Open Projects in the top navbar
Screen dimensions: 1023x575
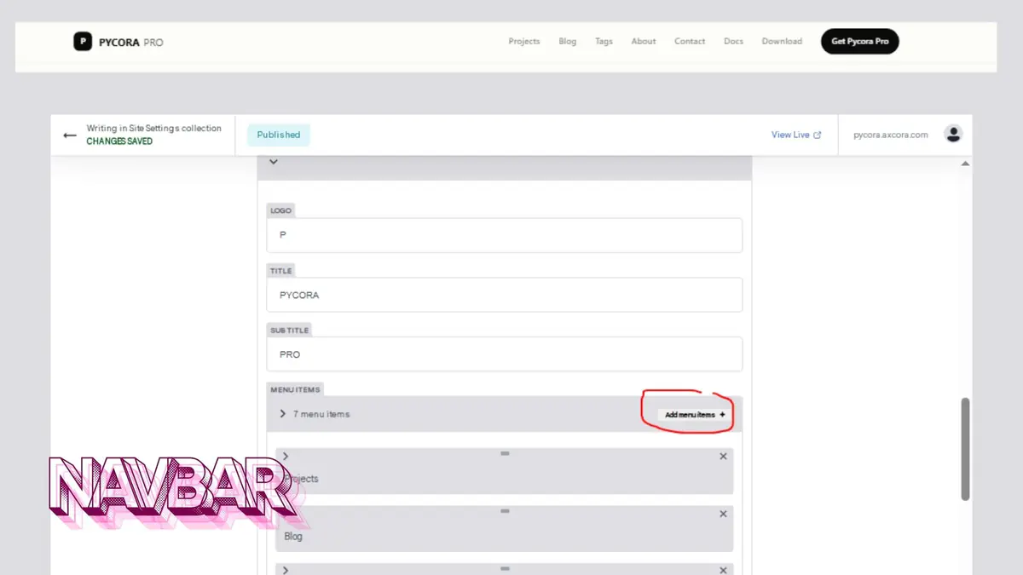pyautogui.click(x=524, y=41)
